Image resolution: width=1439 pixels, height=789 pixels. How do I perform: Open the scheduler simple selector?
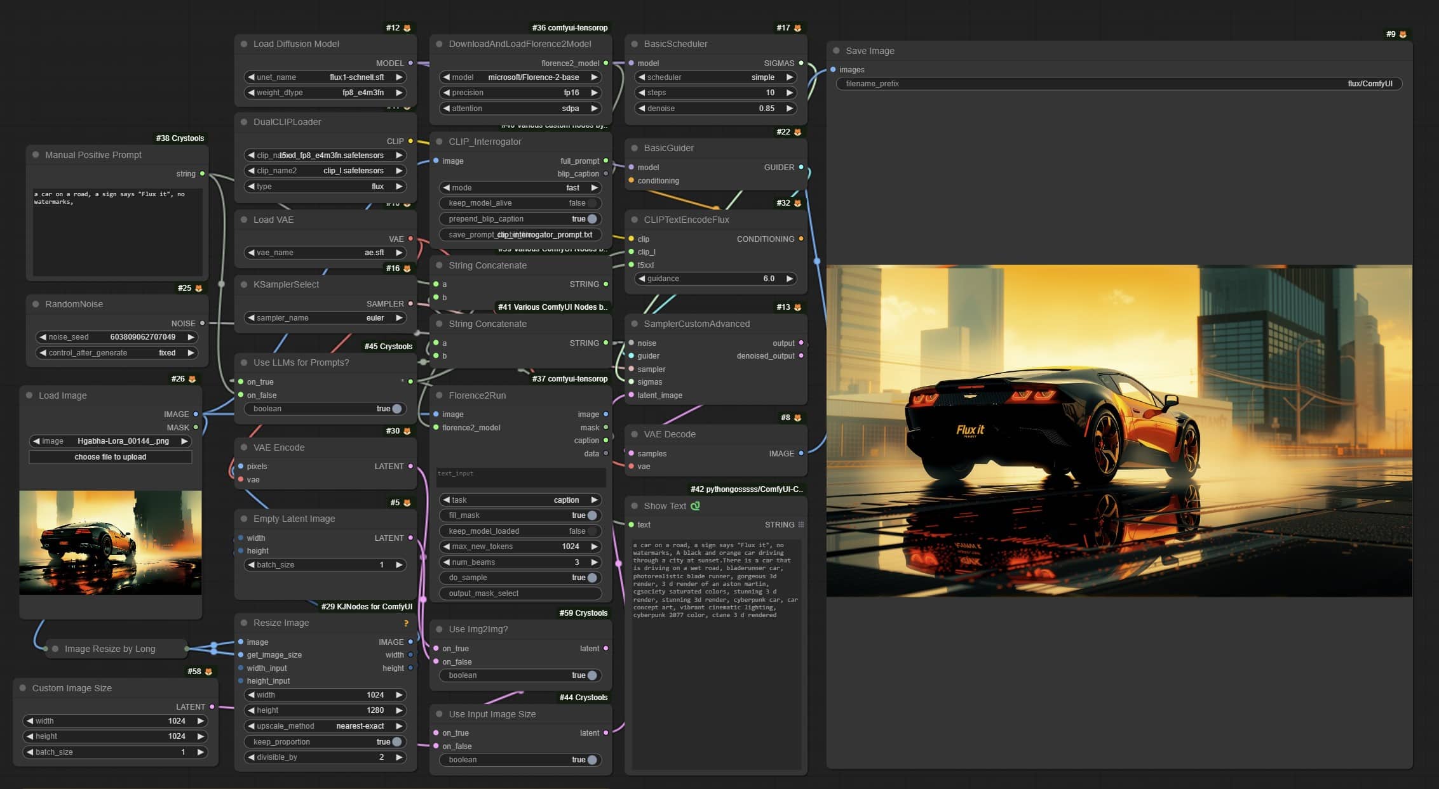(x=715, y=77)
